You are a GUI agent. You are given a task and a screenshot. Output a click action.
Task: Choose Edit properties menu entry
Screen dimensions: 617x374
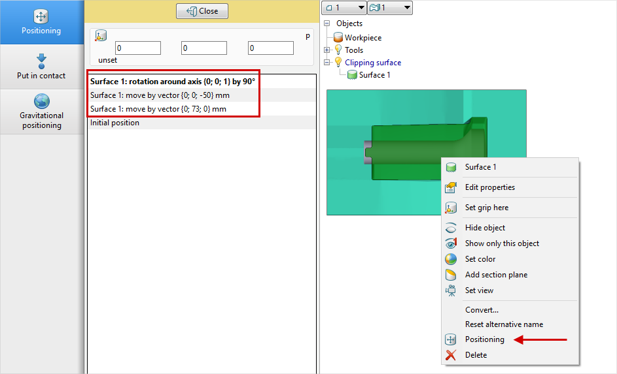[x=489, y=187]
